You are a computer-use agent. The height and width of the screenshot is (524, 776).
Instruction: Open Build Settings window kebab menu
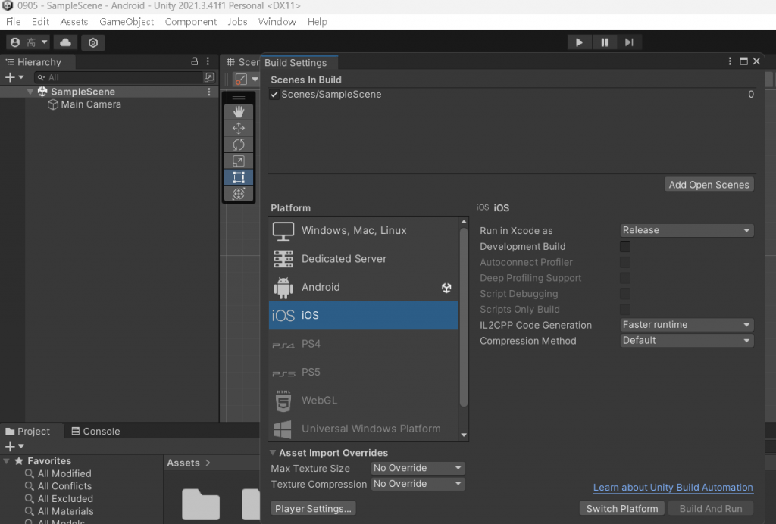click(x=730, y=61)
